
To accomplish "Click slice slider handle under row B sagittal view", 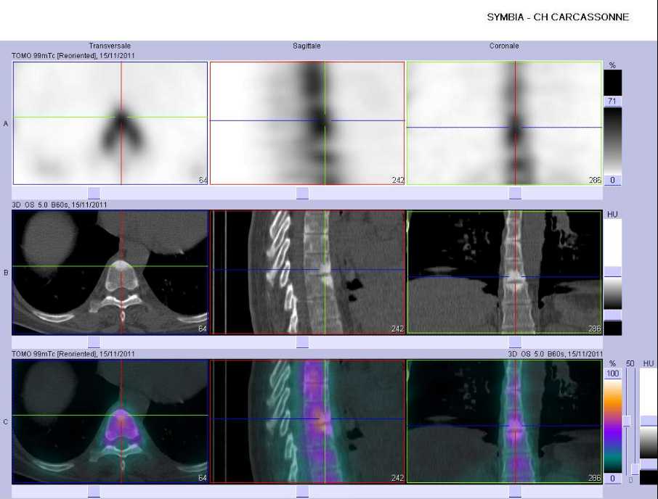I will click(x=303, y=342).
